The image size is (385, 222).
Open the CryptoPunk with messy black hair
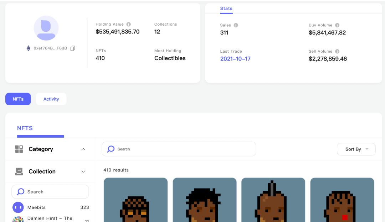[205, 200]
